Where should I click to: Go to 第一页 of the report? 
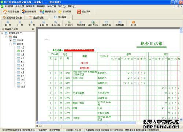(8, 23)
